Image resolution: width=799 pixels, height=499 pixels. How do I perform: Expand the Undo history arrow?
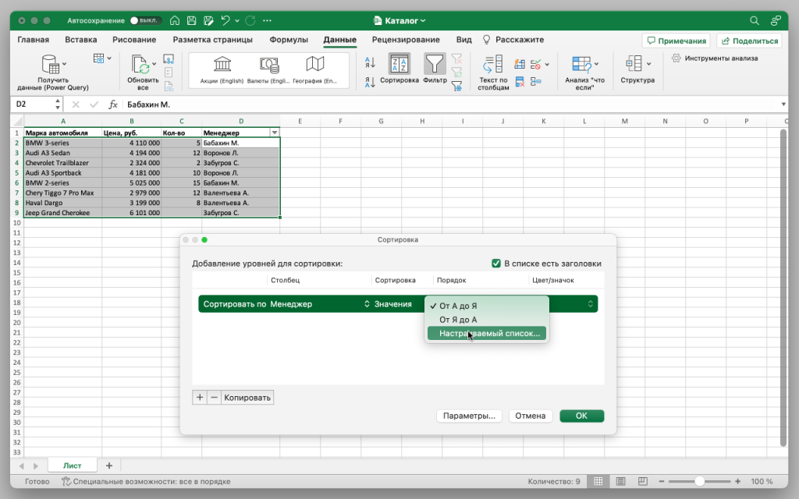pos(237,20)
